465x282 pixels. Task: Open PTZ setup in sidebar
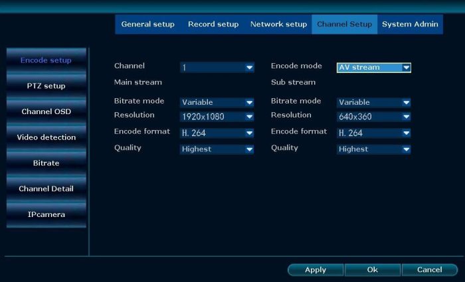point(46,86)
